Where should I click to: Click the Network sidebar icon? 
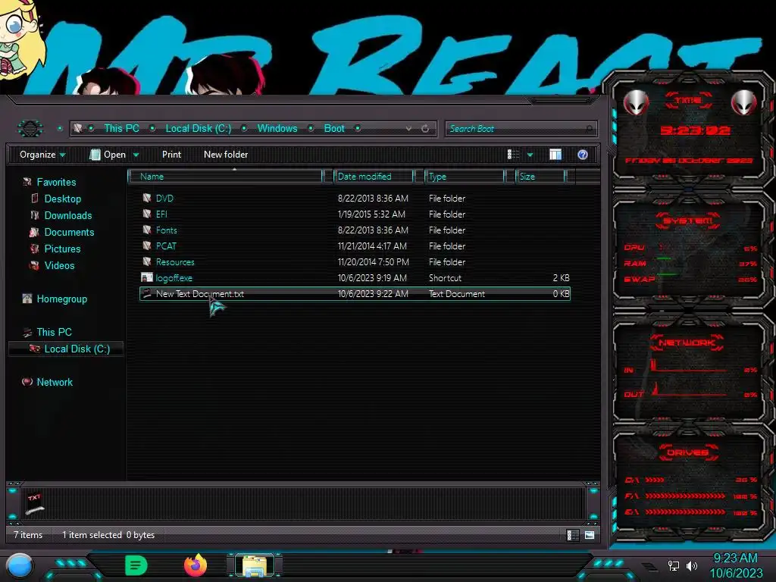[27, 382]
